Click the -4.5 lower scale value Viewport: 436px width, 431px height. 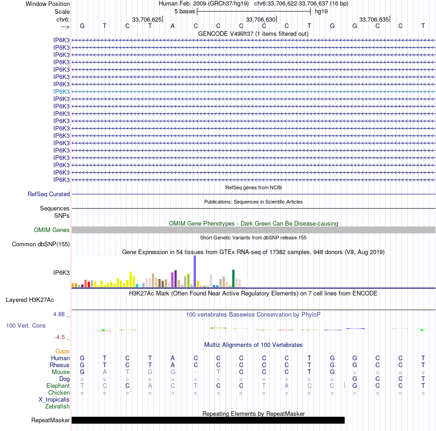point(60,337)
